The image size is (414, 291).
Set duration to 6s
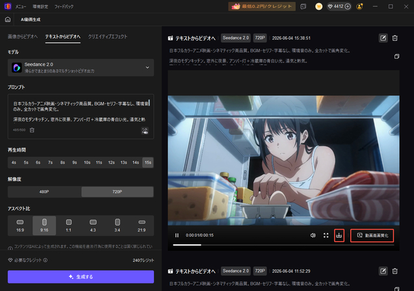(38, 163)
